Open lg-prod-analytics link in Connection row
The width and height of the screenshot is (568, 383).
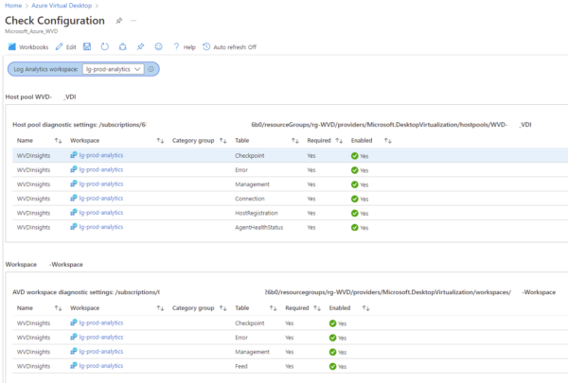click(x=101, y=199)
